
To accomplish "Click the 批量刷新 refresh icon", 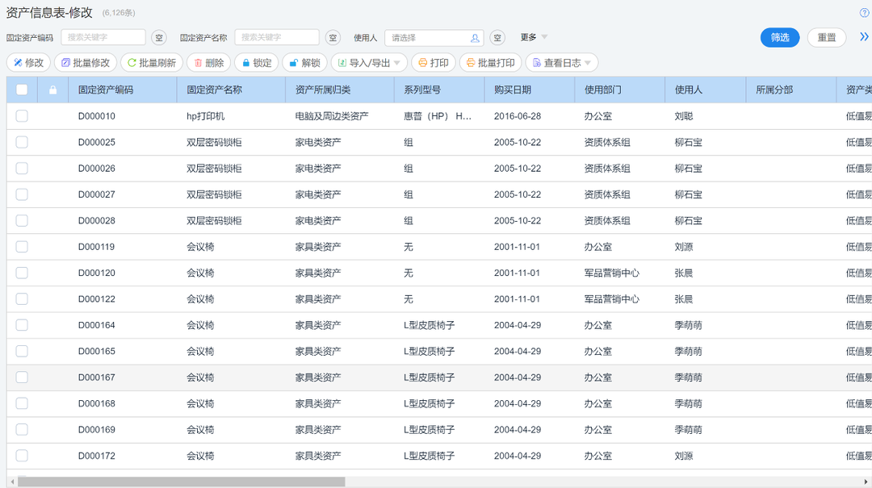I will tap(132, 63).
